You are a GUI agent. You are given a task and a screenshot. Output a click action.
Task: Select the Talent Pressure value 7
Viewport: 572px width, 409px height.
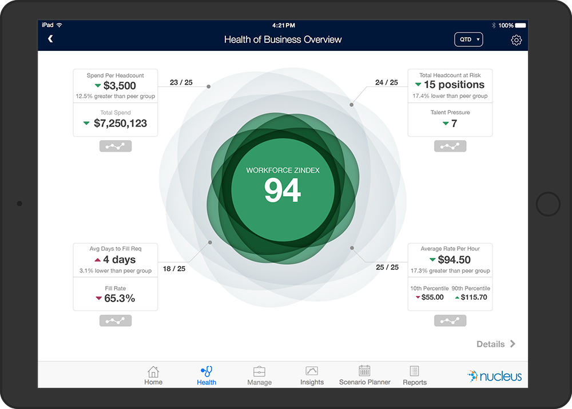coord(454,124)
